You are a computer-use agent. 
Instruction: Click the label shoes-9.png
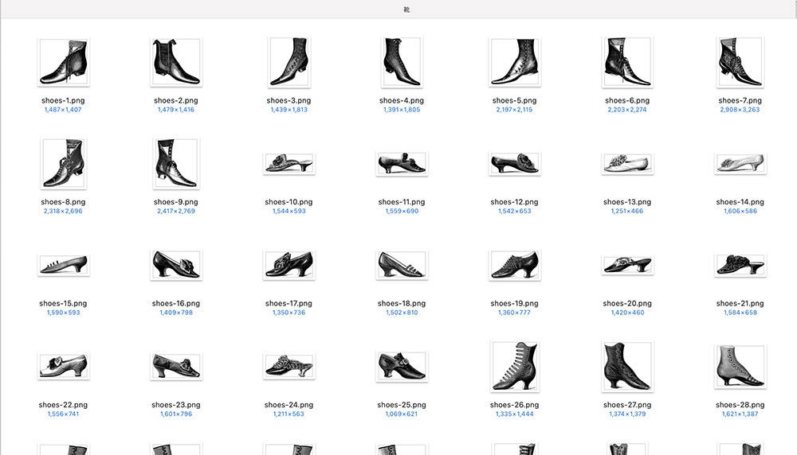[x=176, y=202]
